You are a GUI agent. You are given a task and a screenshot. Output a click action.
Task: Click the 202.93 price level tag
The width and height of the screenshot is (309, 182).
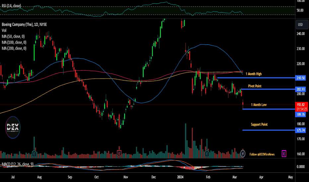pyautogui.click(x=301, y=89)
